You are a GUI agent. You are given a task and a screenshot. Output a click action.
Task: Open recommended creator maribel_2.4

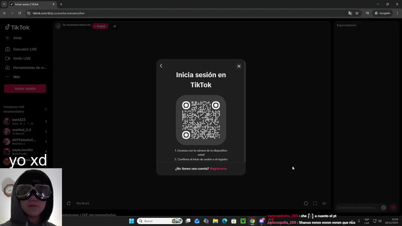coord(24,132)
